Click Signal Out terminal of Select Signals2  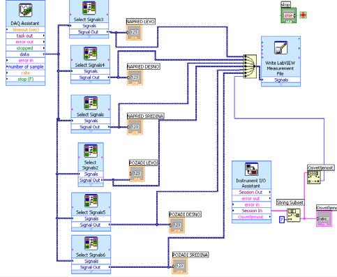(x=91, y=180)
